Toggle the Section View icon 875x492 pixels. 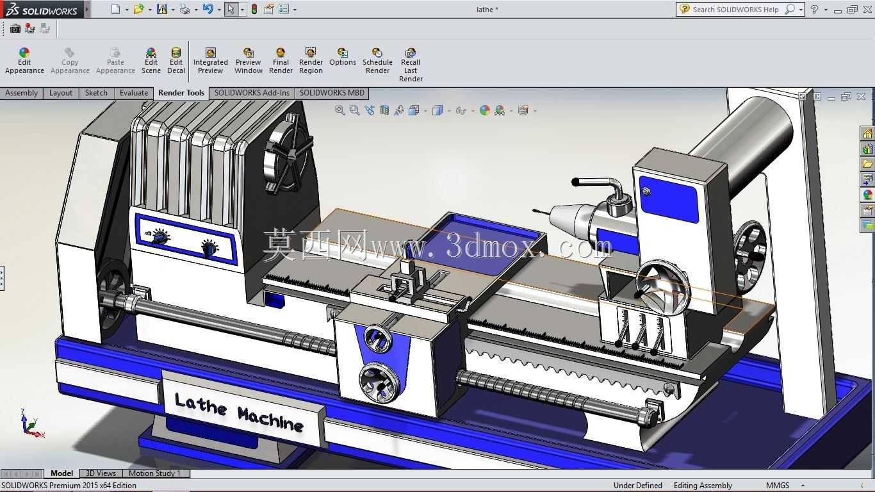[384, 110]
